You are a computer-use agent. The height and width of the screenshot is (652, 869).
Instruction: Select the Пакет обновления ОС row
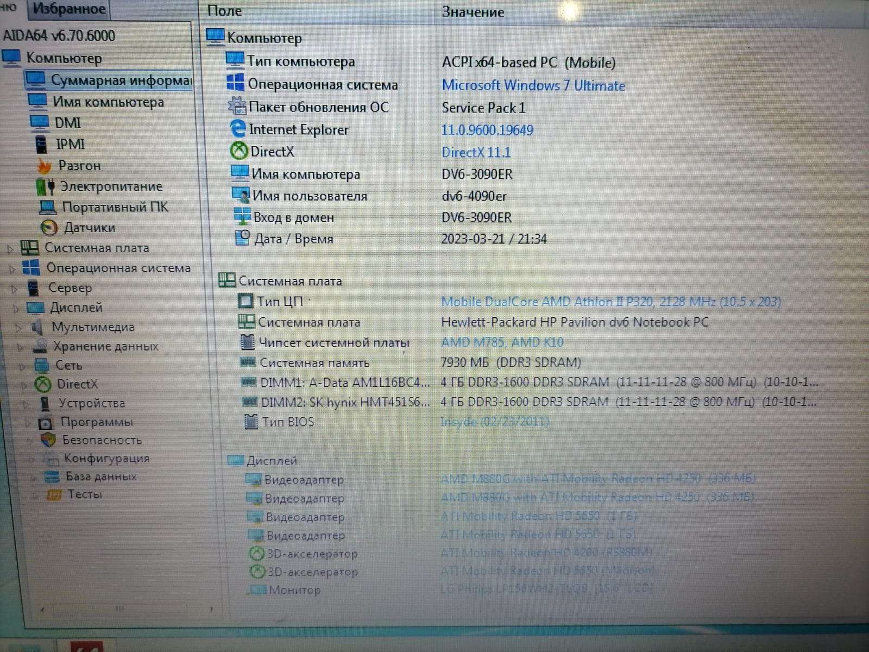[x=377, y=107]
